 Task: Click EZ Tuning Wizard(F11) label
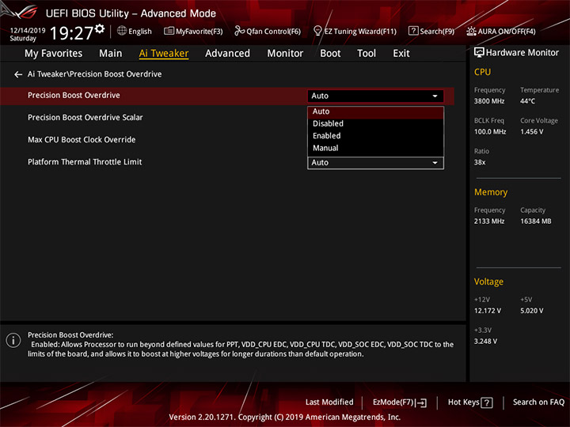coord(360,32)
